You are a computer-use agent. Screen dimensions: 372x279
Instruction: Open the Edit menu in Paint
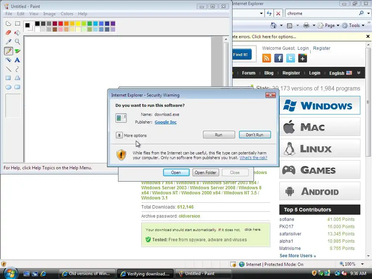(21, 14)
